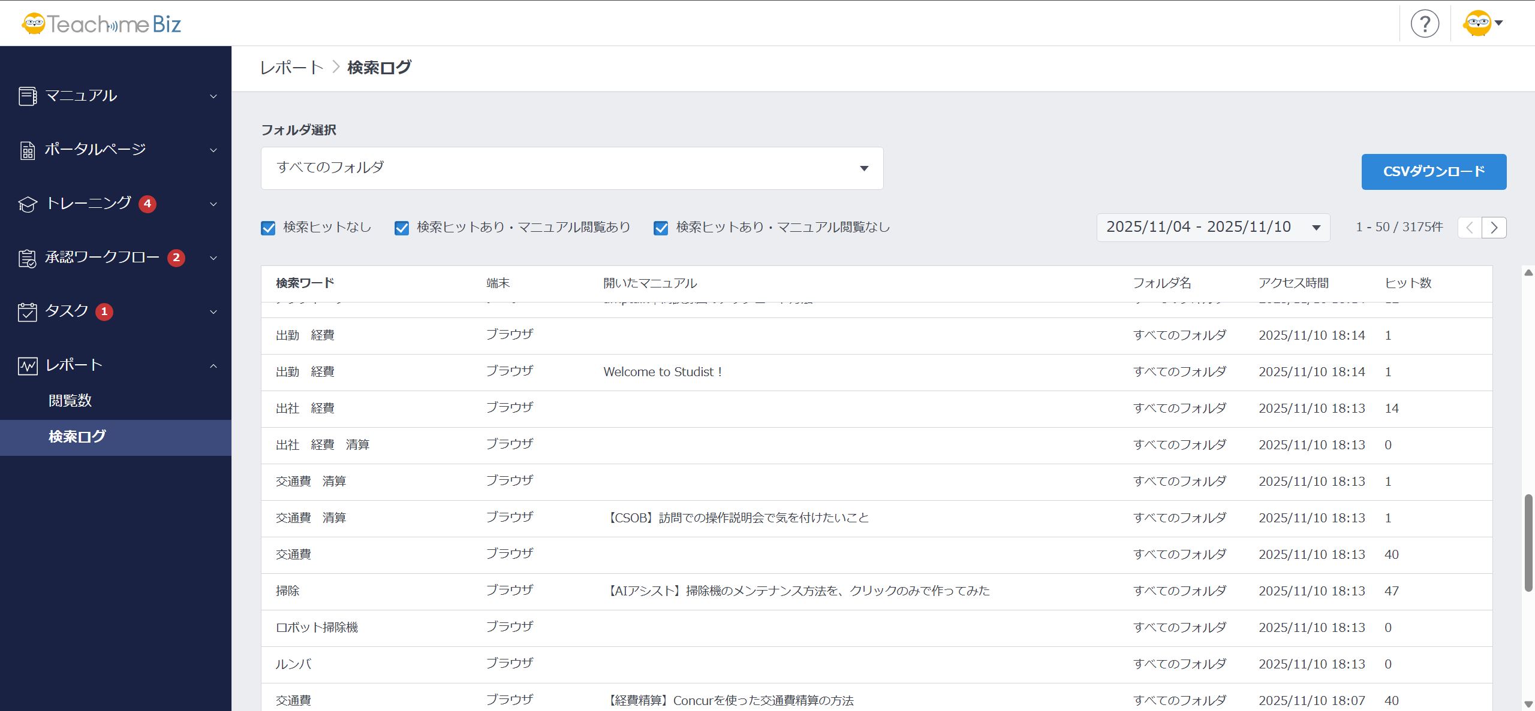Click the CSVダウンロード button
This screenshot has height=711, width=1535.
(x=1434, y=172)
